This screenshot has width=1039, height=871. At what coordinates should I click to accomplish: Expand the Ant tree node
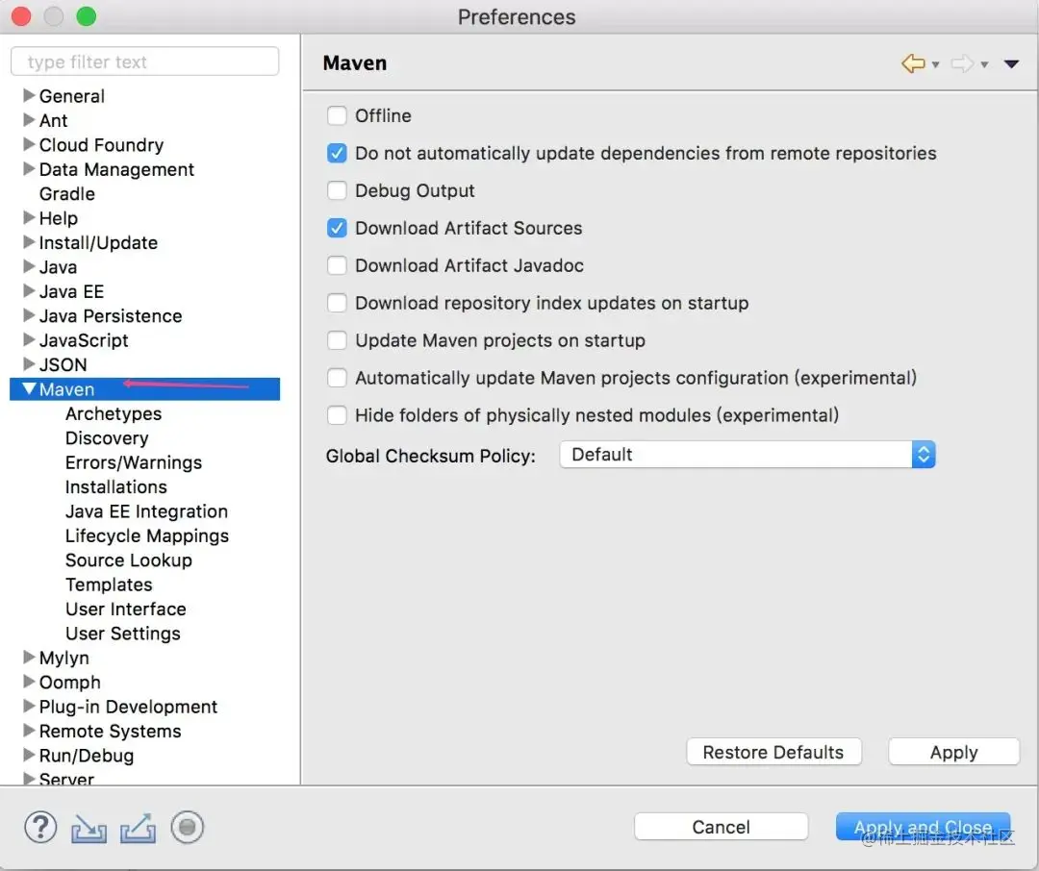(29, 120)
